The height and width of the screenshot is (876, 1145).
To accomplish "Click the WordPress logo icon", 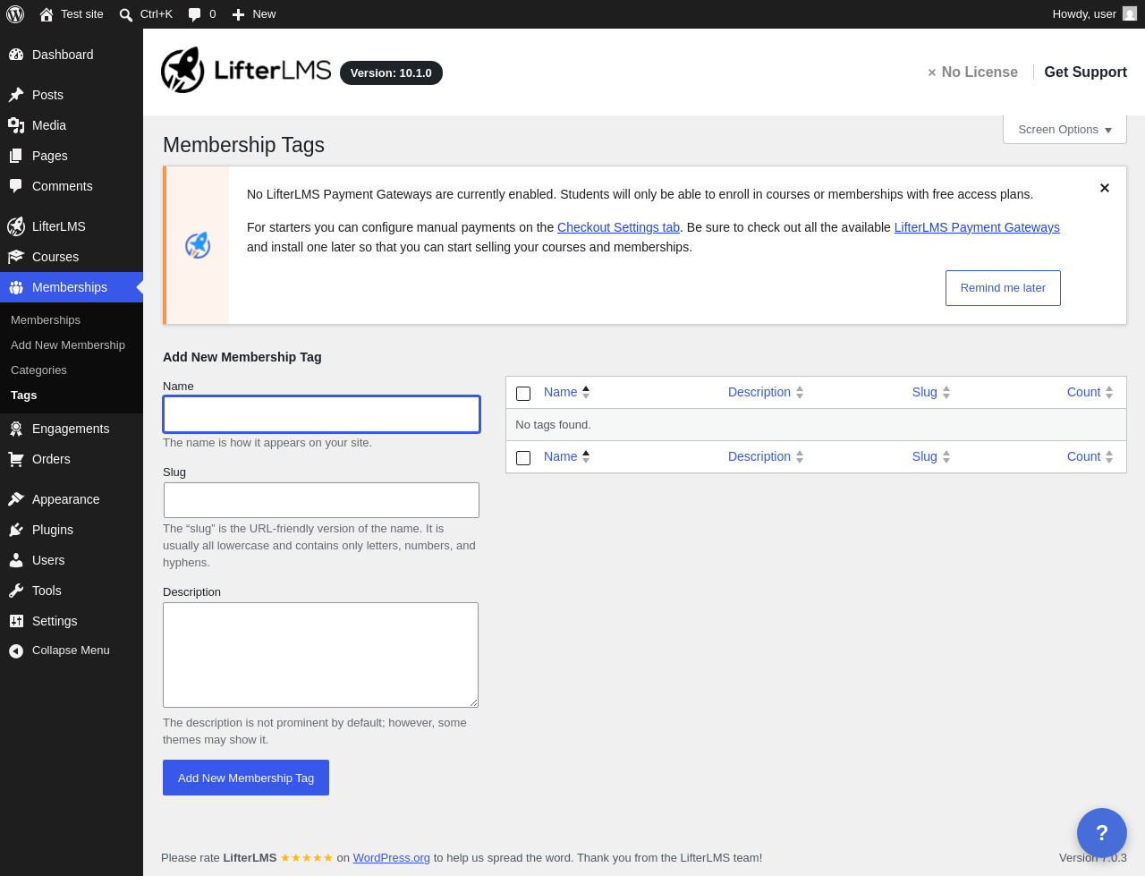I will [15, 14].
